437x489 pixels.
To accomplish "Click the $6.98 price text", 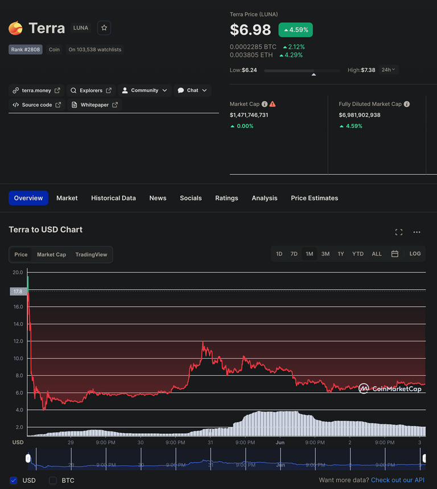I will (x=250, y=30).
